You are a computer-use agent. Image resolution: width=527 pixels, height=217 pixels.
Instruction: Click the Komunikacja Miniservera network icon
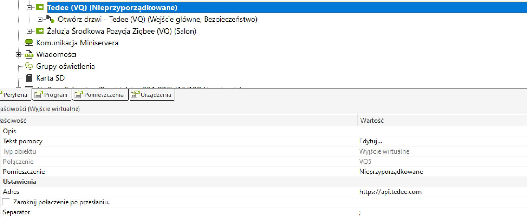29,43
